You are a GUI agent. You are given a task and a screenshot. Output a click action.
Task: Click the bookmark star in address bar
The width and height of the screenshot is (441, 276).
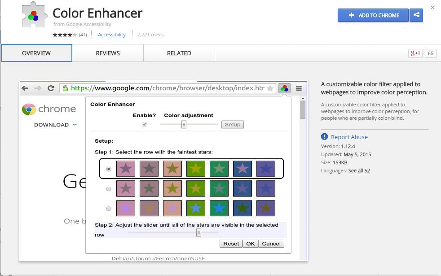point(270,88)
